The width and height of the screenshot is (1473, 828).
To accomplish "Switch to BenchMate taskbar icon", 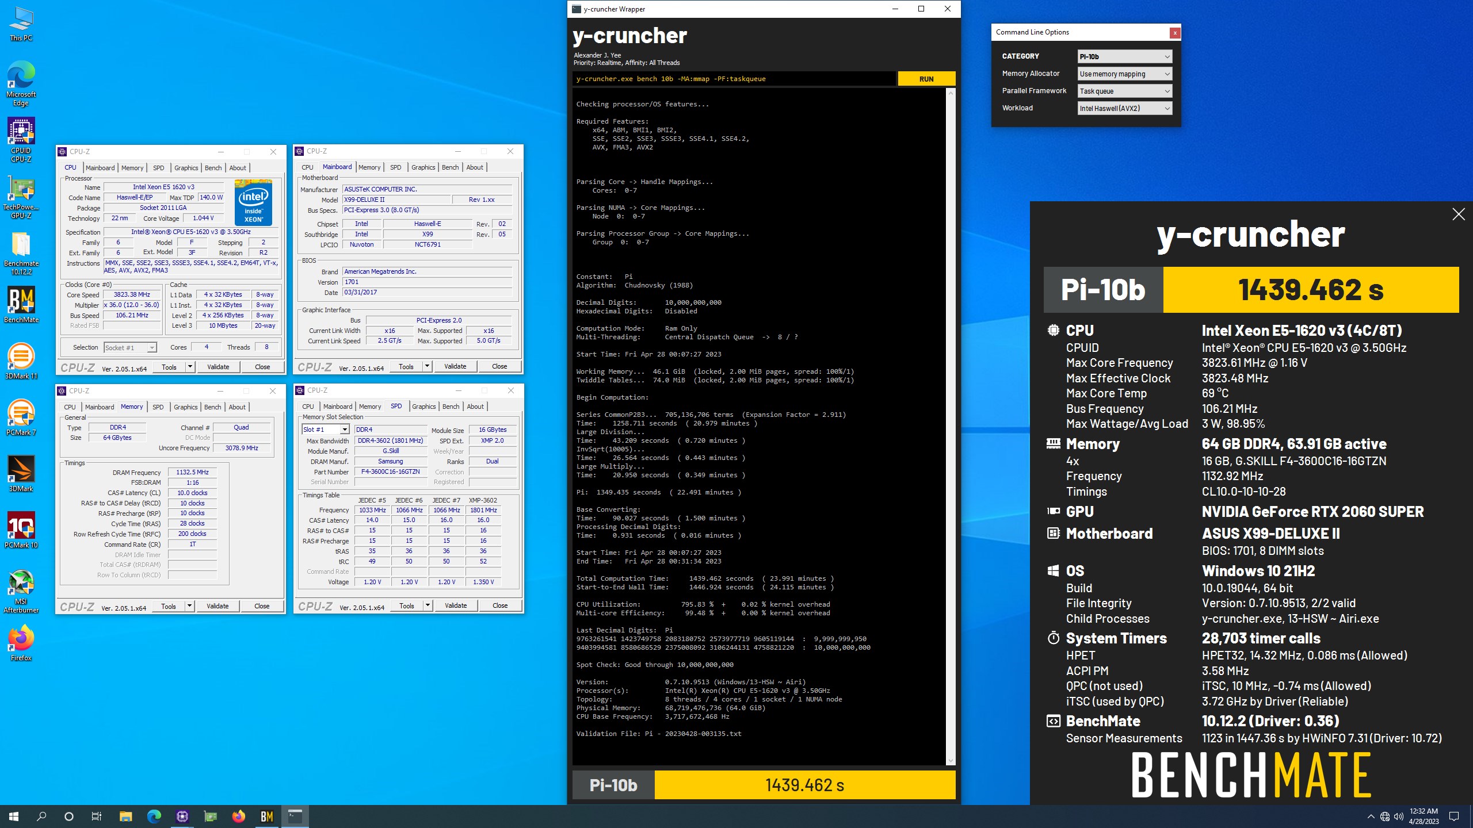I will pos(267,816).
